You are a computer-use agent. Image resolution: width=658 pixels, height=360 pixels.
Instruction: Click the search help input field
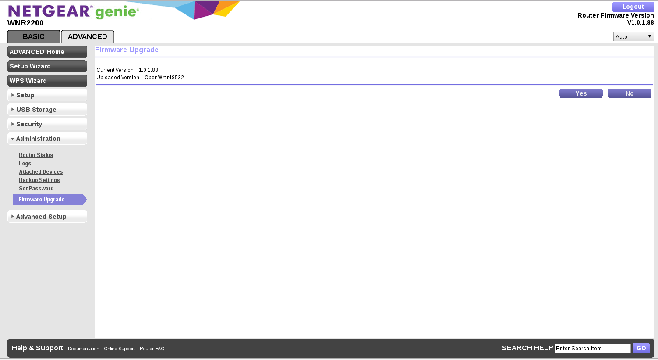[x=592, y=349]
